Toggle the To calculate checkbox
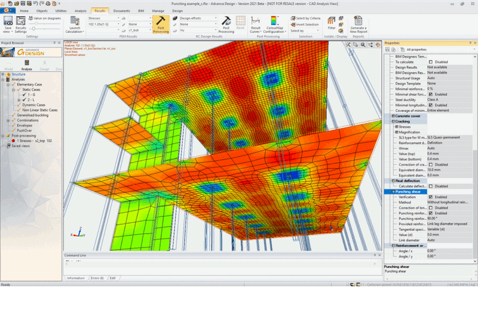The height and width of the screenshot is (318, 478). click(431, 62)
